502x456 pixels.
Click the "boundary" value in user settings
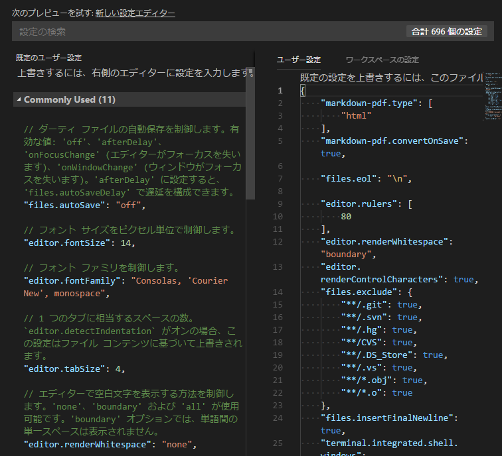(346, 255)
